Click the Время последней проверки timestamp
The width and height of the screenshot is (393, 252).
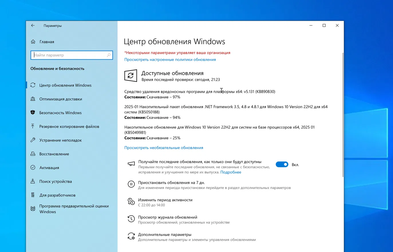click(x=181, y=80)
